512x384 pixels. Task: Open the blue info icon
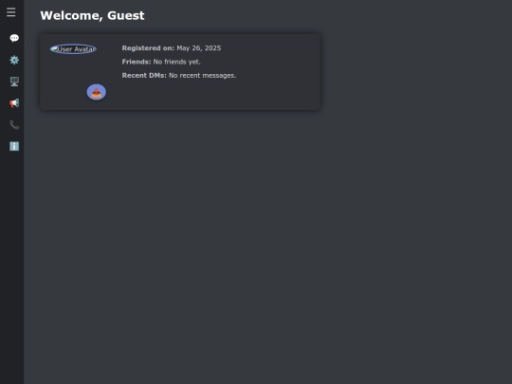(14, 146)
